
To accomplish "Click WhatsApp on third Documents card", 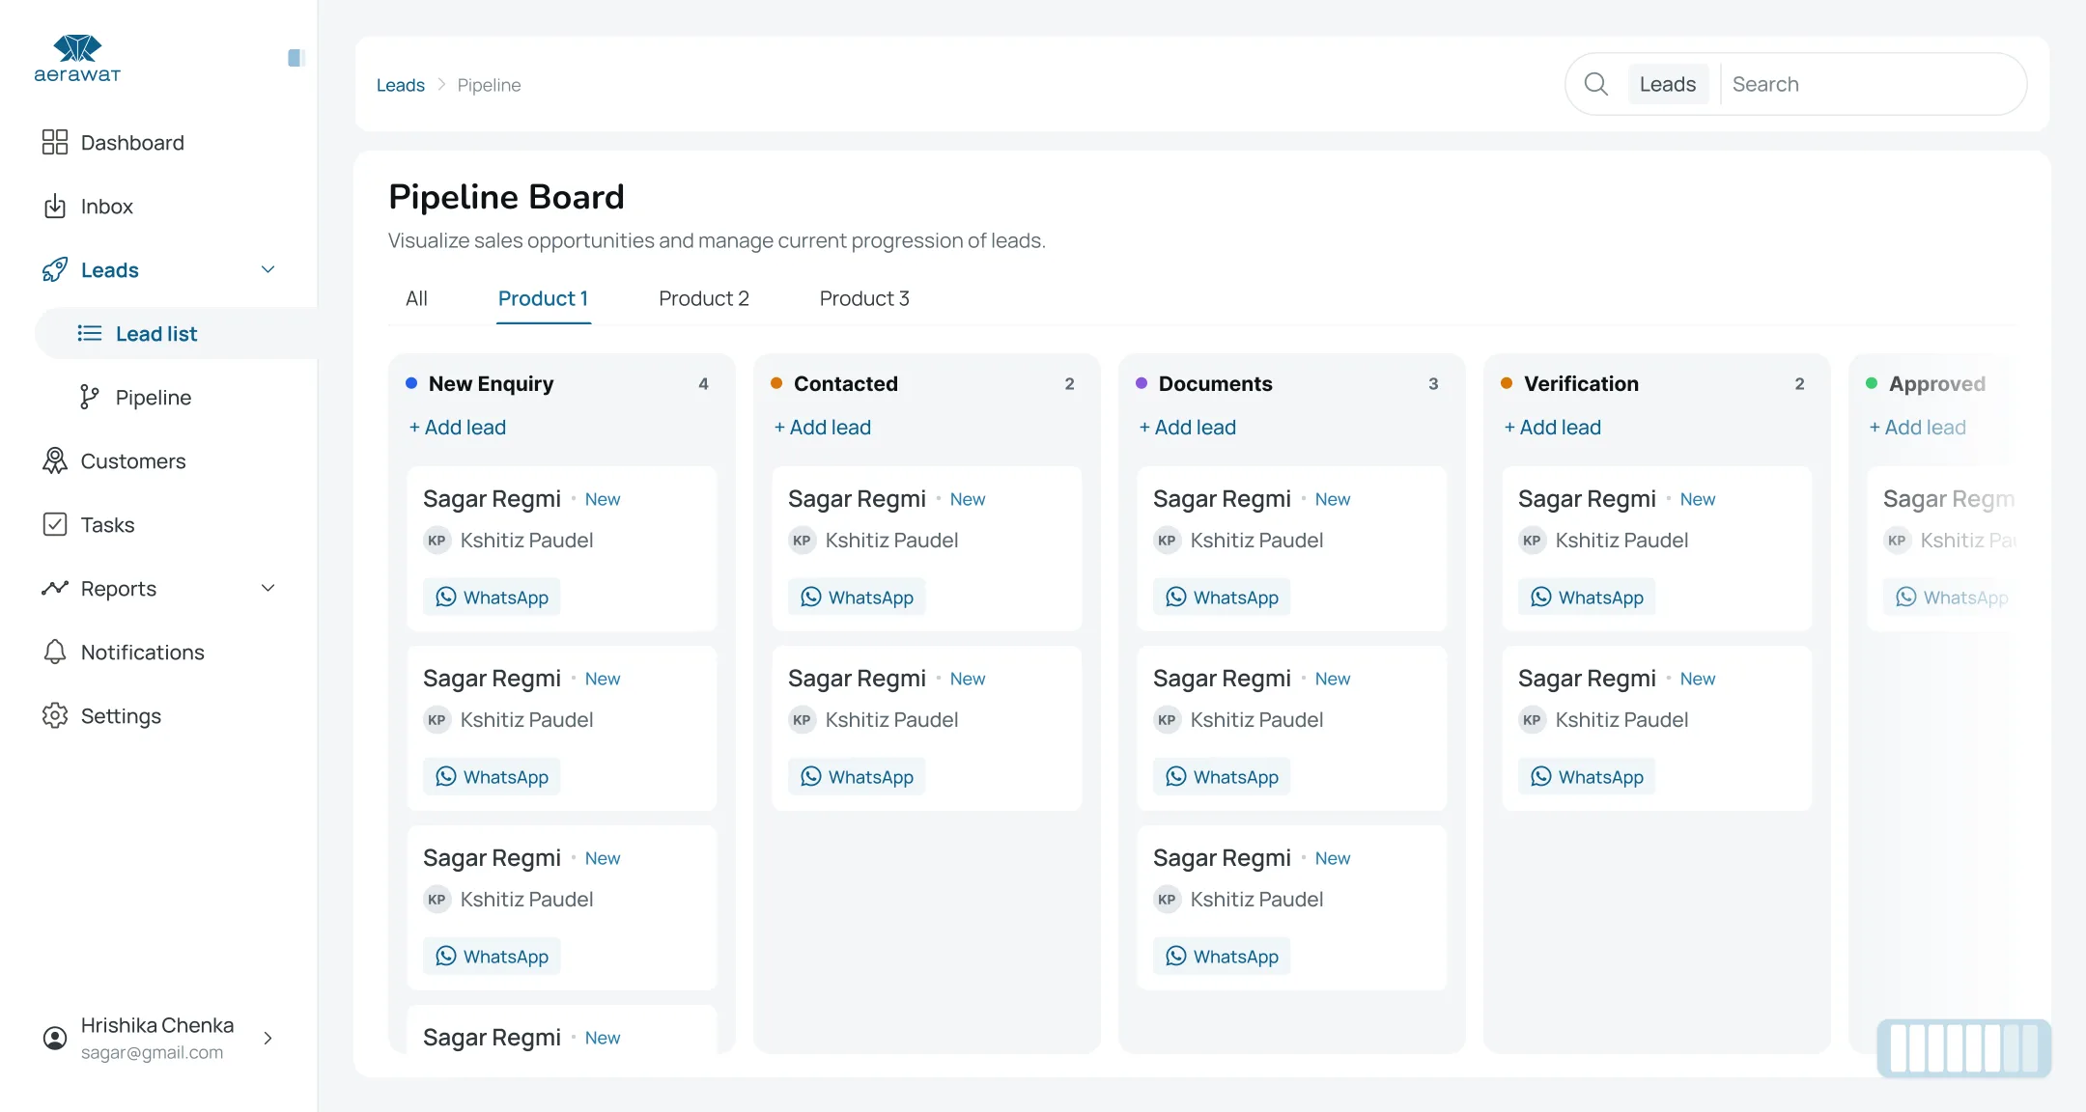I will pyautogui.click(x=1222, y=956).
